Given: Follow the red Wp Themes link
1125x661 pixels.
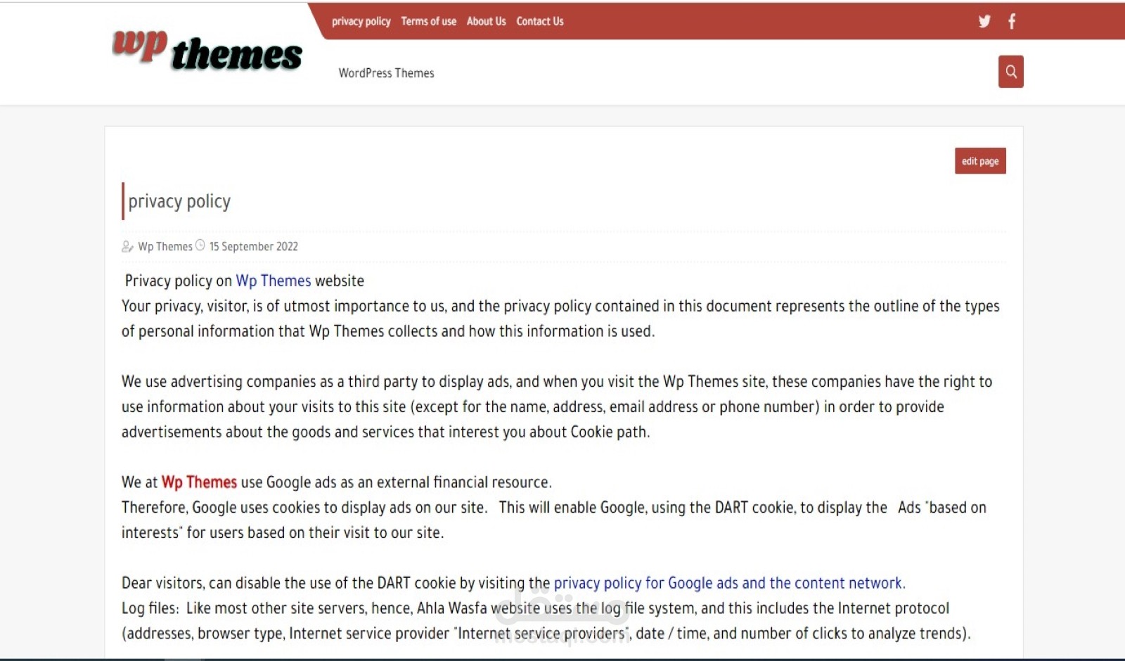Looking at the screenshot, I should tap(200, 482).
